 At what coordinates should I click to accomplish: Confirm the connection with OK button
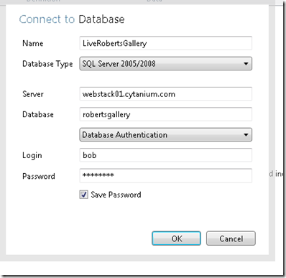pos(176,238)
